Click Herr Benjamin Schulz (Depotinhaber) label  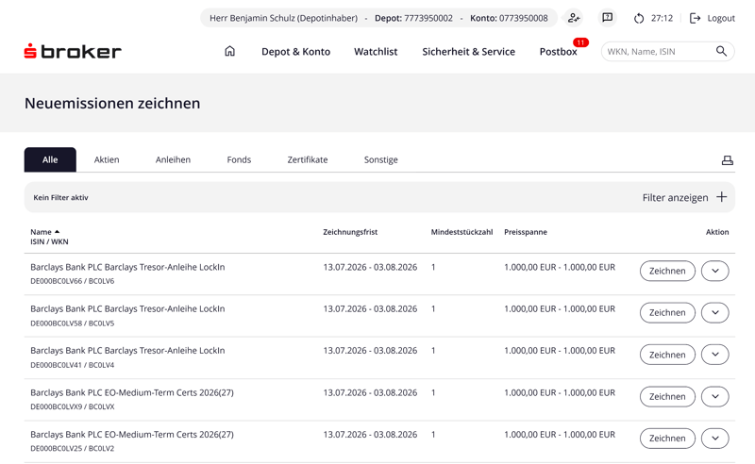(x=284, y=18)
